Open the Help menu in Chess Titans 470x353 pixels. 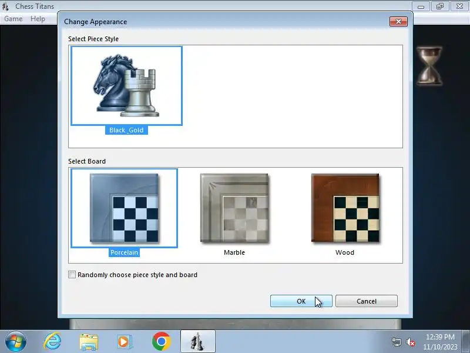(x=38, y=19)
